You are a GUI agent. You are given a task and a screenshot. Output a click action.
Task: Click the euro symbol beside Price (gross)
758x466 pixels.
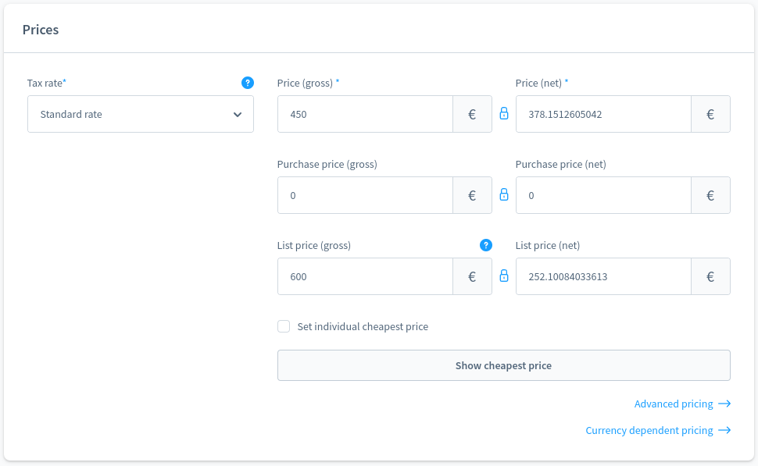point(472,114)
